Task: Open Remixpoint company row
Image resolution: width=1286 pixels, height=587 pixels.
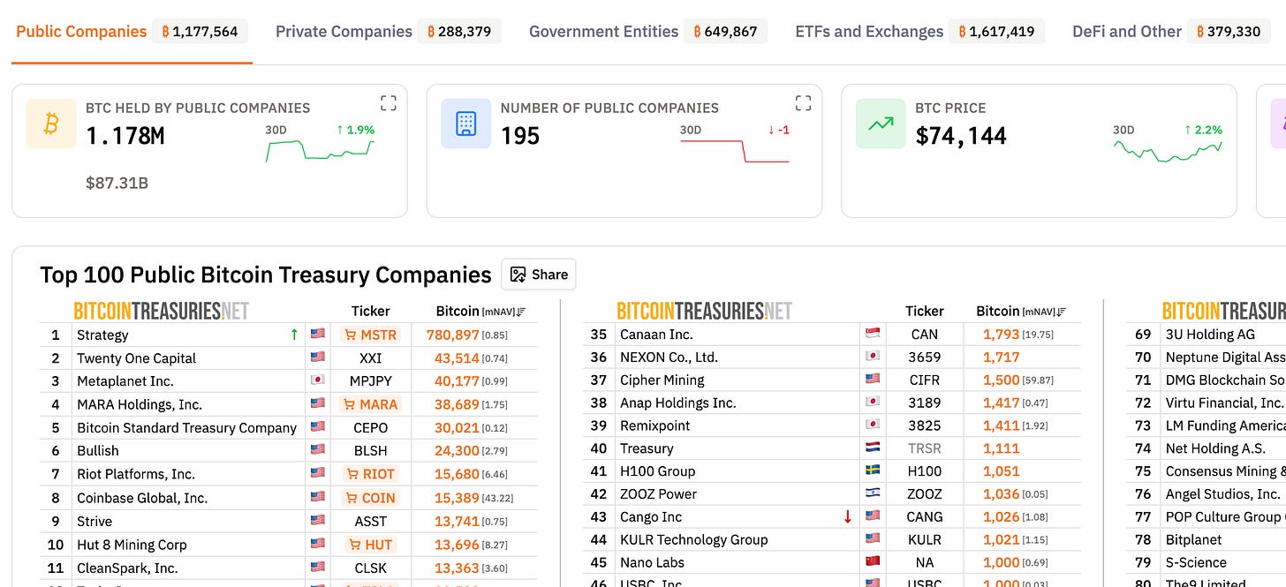Action: 655,425
